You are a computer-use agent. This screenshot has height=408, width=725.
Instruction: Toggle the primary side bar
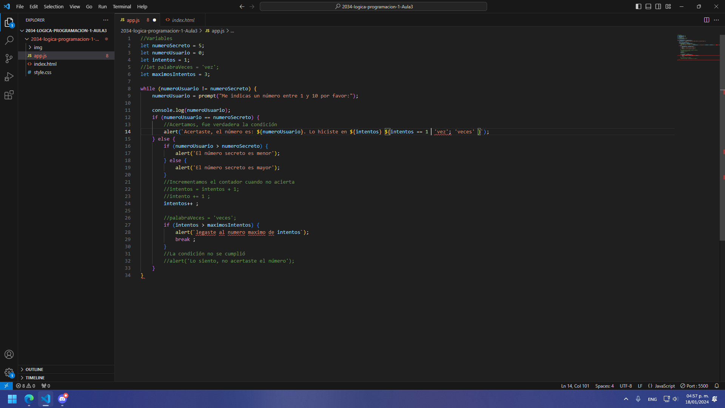(x=639, y=6)
